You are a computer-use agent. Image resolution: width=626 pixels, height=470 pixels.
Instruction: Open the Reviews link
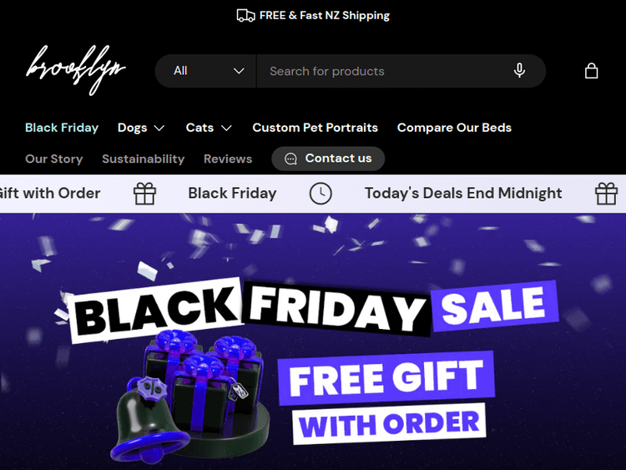(228, 159)
